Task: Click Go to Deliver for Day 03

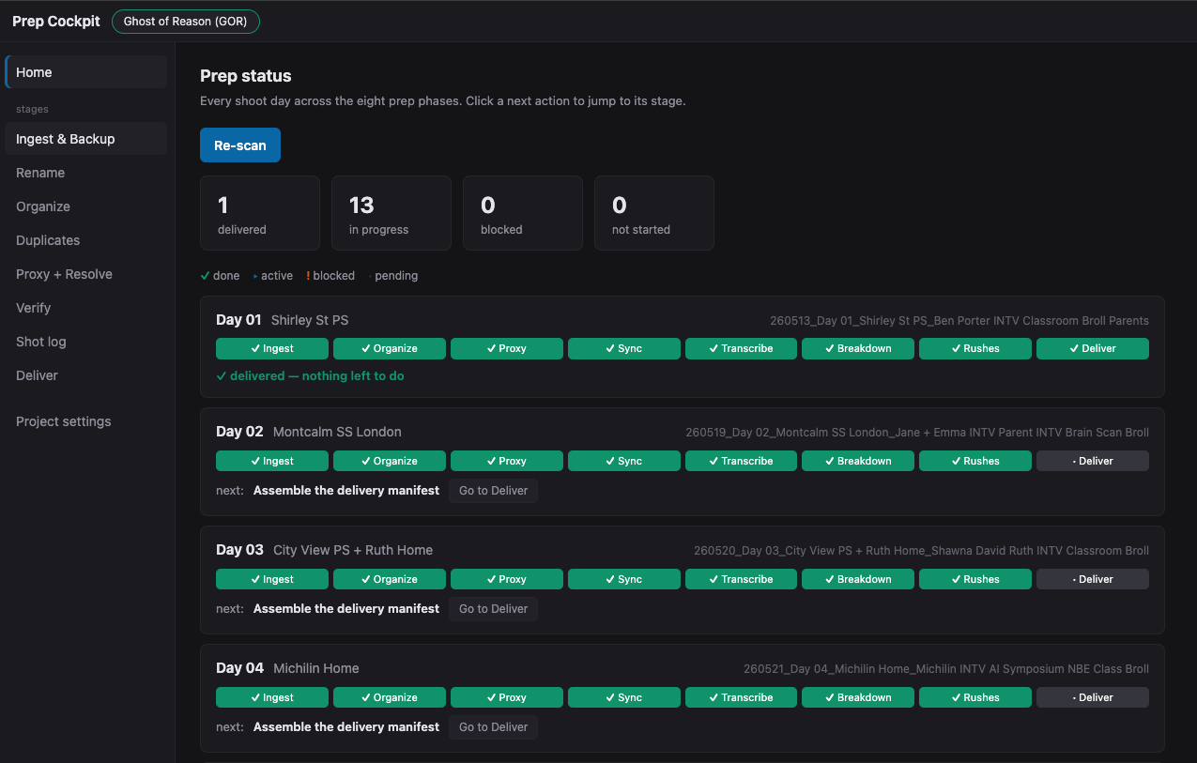Action: pyautogui.click(x=493, y=609)
